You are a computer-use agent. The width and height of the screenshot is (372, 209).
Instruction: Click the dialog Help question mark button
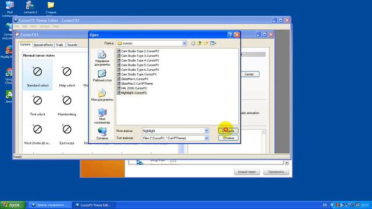pos(230,35)
